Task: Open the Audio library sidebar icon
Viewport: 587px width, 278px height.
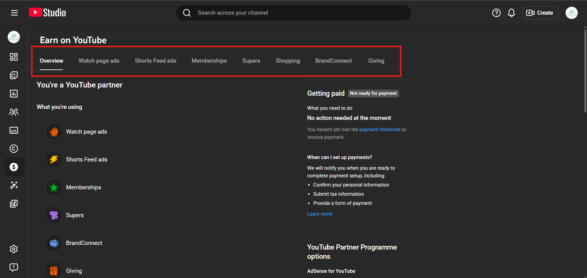Action: [x=14, y=204]
